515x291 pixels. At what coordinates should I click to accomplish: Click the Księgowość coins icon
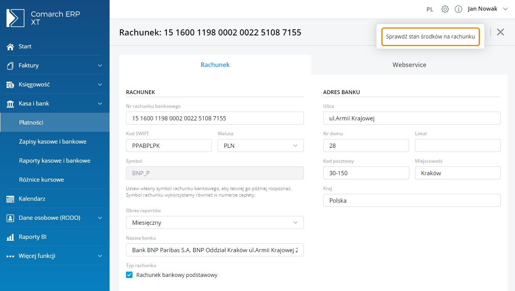click(10, 85)
